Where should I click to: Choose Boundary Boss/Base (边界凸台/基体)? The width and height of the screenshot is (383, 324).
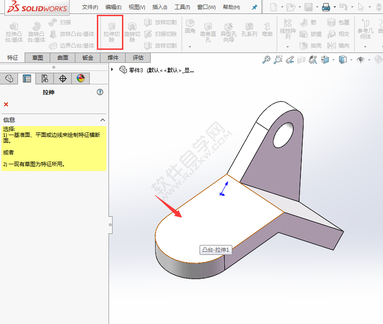pyautogui.click(x=72, y=45)
